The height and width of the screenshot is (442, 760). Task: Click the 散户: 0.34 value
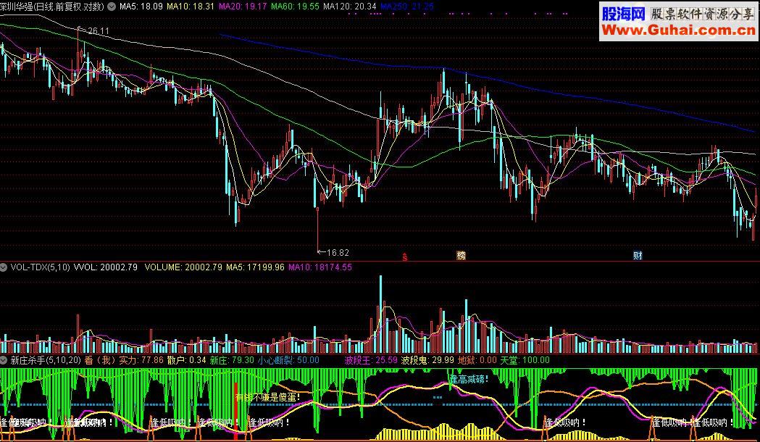click(x=187, y=360)
